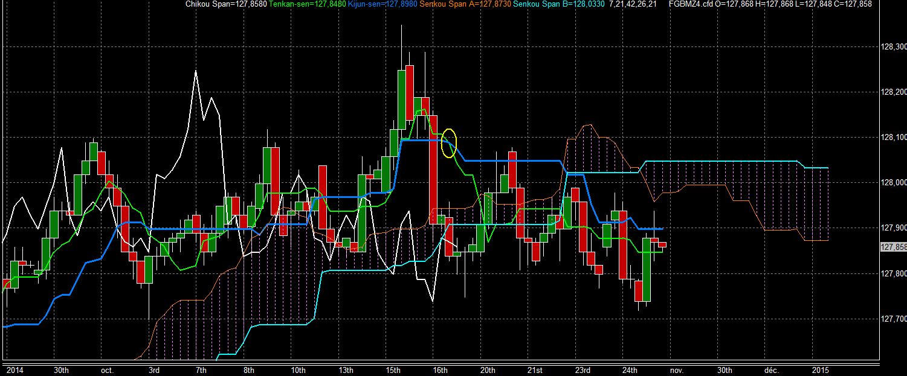Click the déc. label on time axis

pos(772,370)
